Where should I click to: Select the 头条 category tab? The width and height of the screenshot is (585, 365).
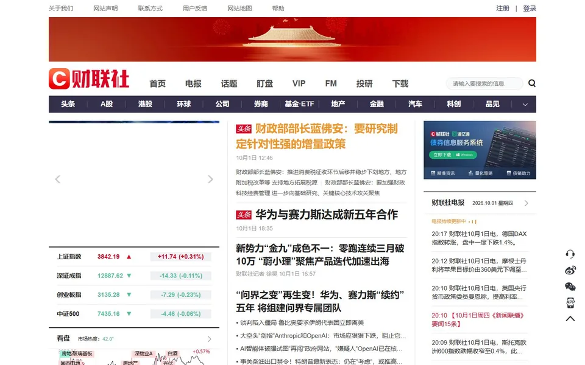[x=68, y=104]
